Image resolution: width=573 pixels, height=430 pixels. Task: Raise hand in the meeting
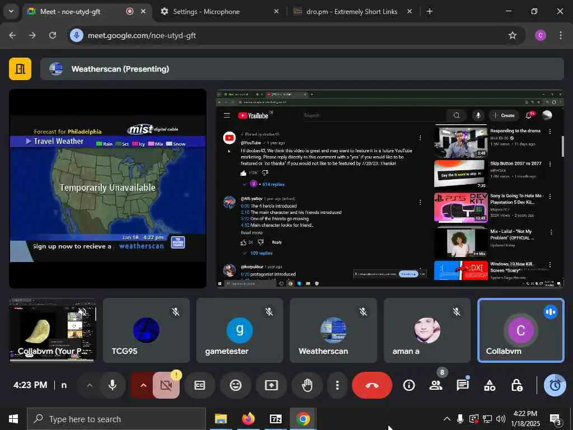click(307, 385)
